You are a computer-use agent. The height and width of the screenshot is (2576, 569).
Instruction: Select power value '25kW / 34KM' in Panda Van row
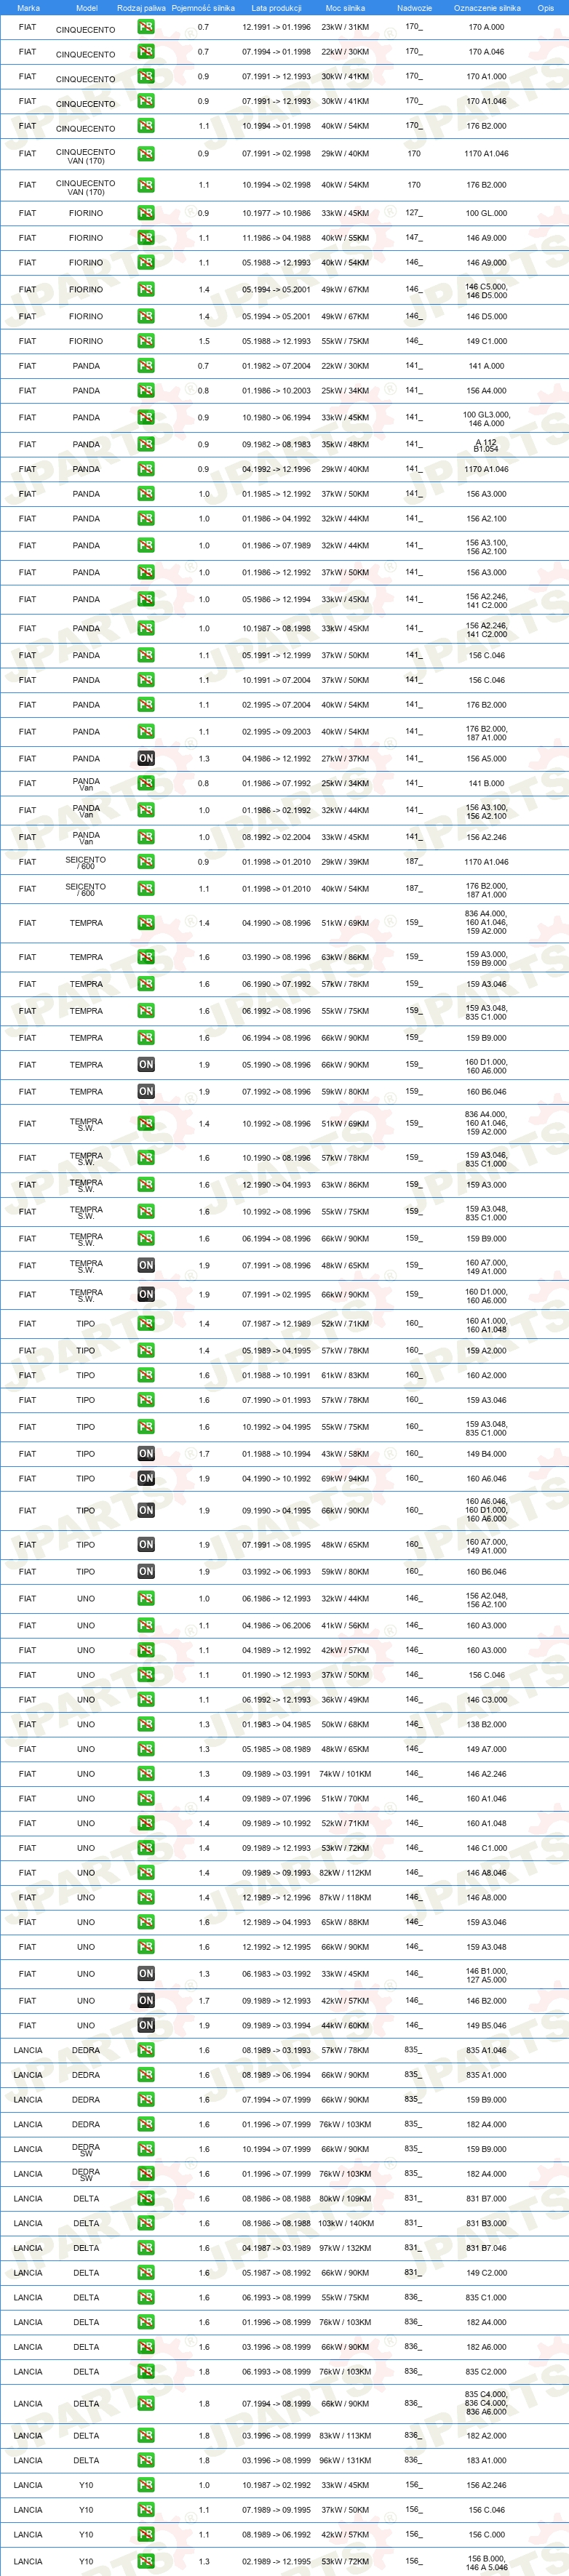[x=345, y=783]
